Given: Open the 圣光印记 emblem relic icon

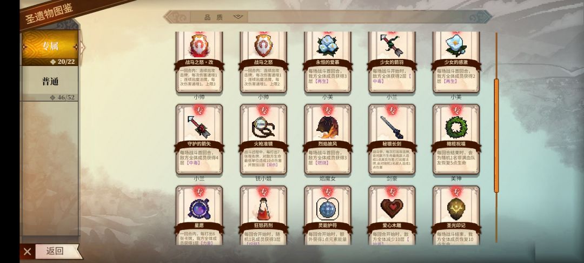Looking at the screenshot, I should pos(456,208).
